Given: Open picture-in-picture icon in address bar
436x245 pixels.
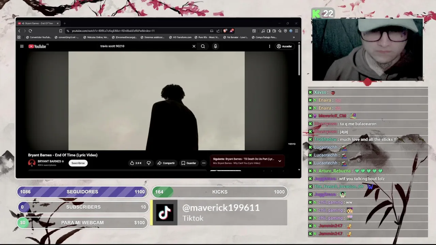Looking at the screenshot, I should [212, 31].
